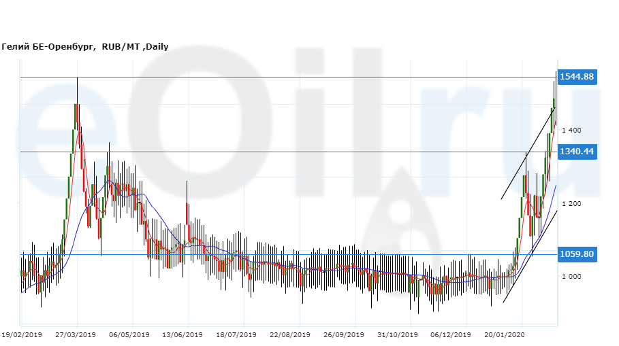Click the 06/05/2019 date label
Viewport: 619px width, 346px height.
click(x=129, y=335)
